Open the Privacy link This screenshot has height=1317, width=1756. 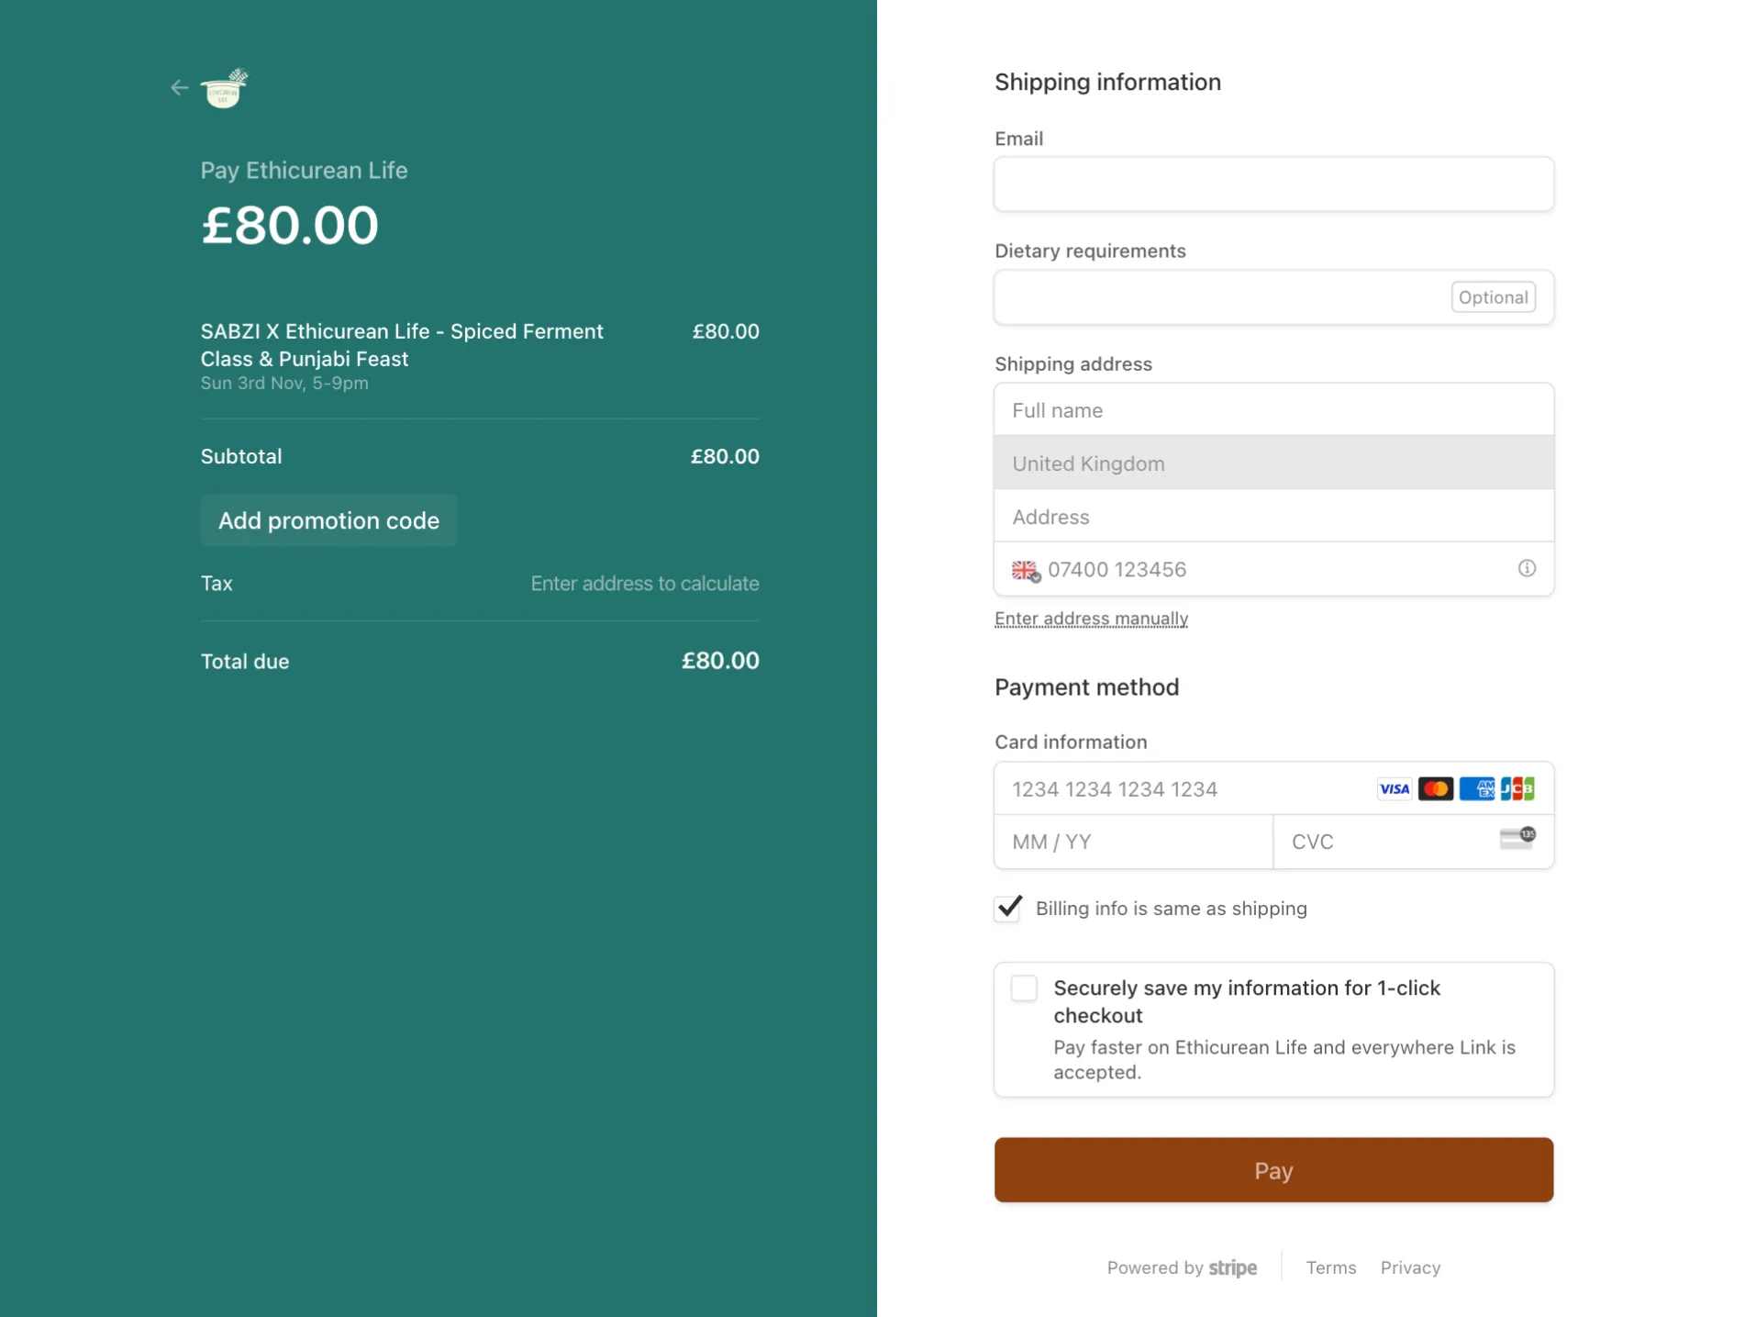pos(1409,1267)
